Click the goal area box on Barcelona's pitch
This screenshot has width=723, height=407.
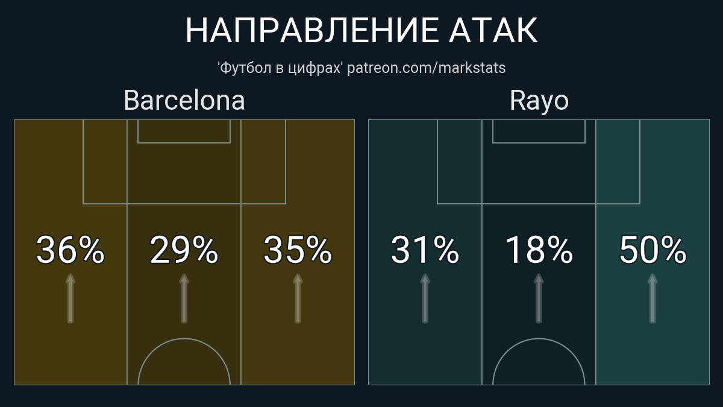point(184,131)
